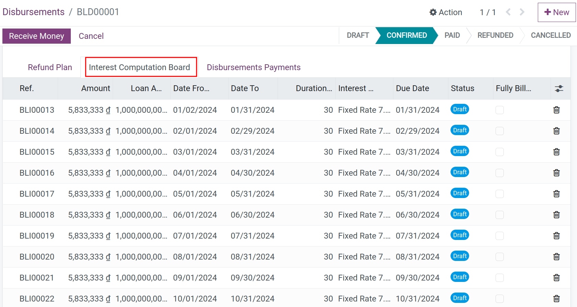
Task: Delete row BLI00021 with trash icon
Action: [556, 278]
